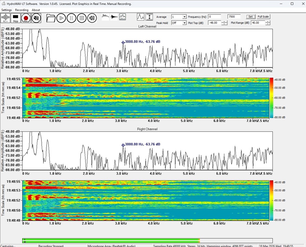306x247 pixels.
Task: Click the vertical autoscale arrow icon
Action: click(149, 17)
